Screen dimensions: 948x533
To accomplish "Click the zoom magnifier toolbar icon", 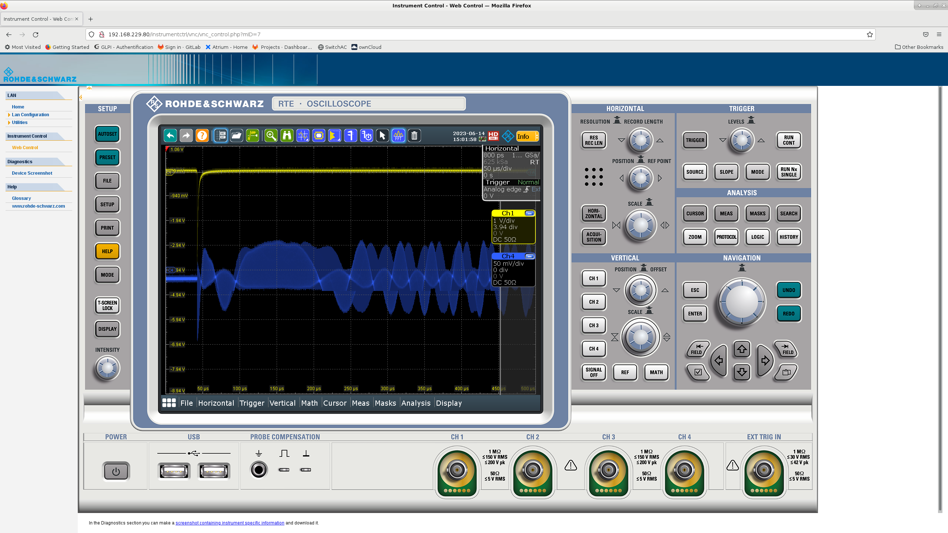I will click(x=271, y=135).
